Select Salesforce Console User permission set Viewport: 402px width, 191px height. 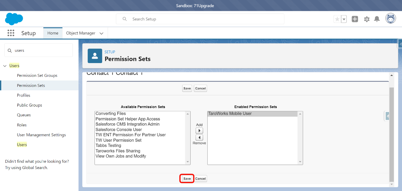point(119,130)
